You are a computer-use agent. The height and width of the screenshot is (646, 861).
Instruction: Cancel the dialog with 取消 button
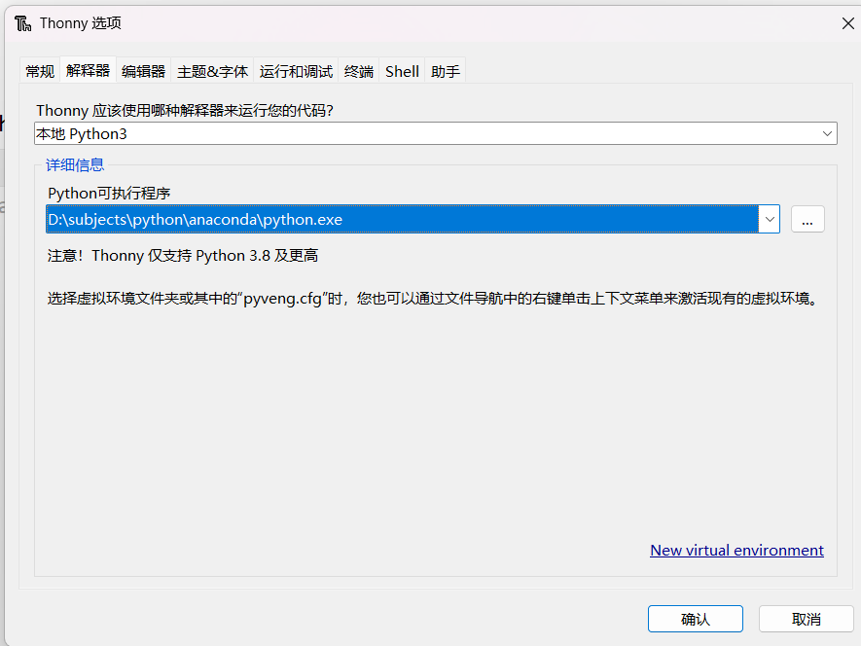(x=807, y=619)
